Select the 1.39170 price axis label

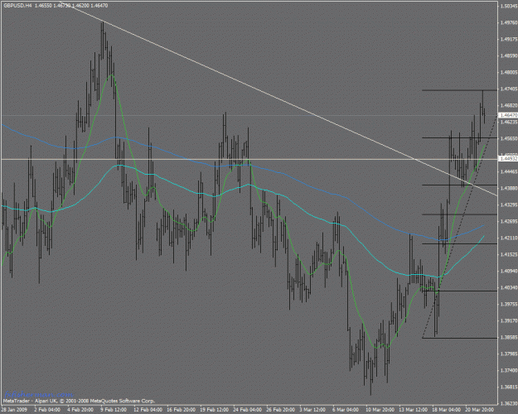click(x=509, y=320)
